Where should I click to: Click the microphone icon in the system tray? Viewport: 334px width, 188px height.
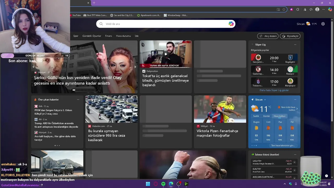(x=296, y=184)
